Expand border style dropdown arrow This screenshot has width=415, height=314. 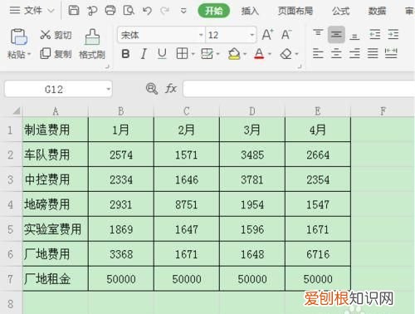(193, 54)
